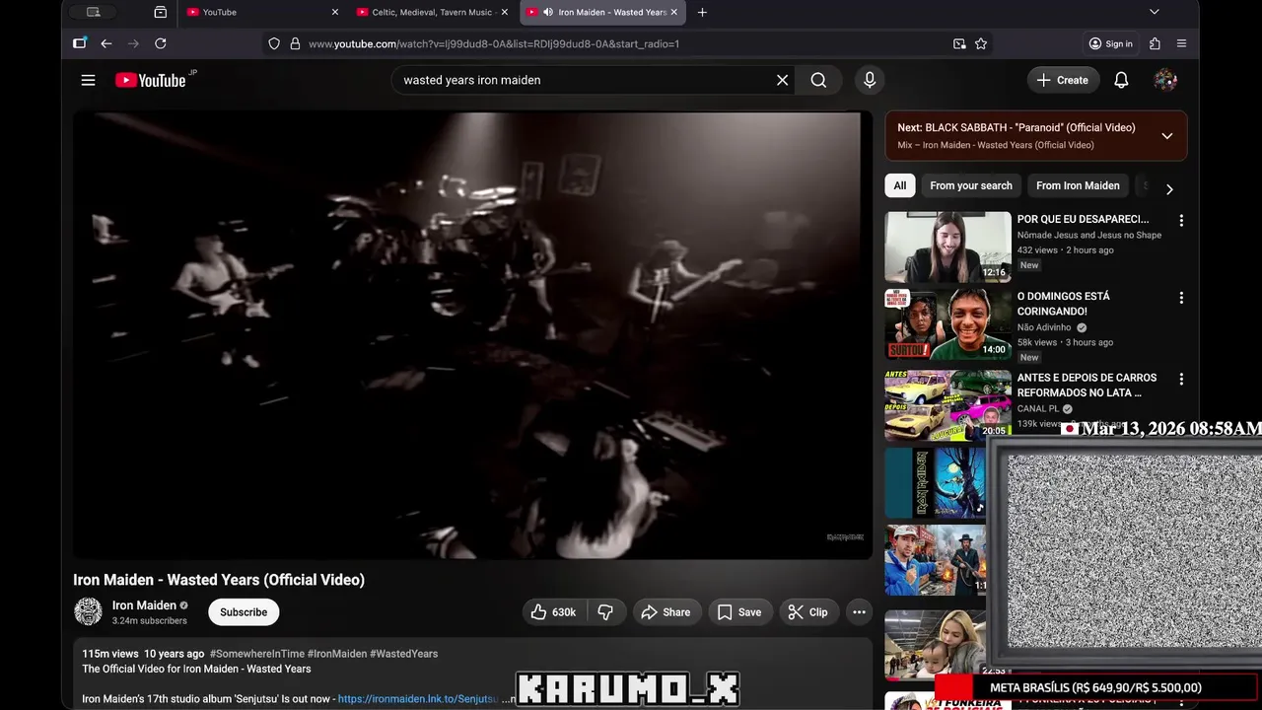Image resolution: width=1262 pixels, height=710 pixels.
Task: Click the #IronMaiden hashtag
Action: tap(337, 654)
